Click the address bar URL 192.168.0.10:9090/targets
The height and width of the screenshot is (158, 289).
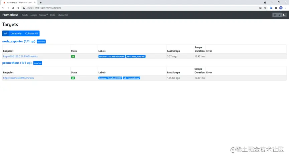[x=48, y=8]
